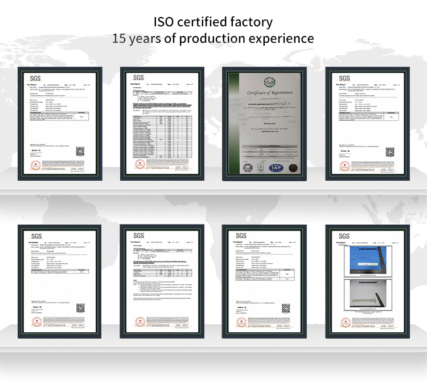The height and width of the screenshot is (387, 427).
Task: Click the SGS logo on the bottom-right photo report
Action: (344, 235)
